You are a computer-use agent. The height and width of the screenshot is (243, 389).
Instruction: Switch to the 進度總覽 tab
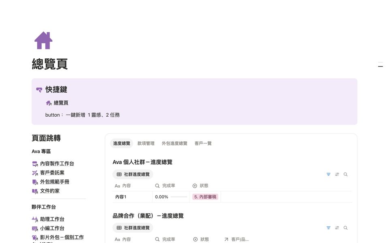(122, 143)
